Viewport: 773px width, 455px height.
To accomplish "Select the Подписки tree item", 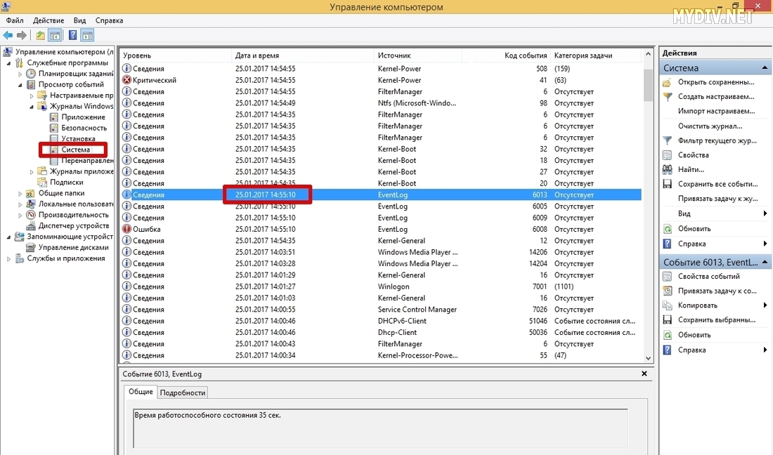I will [x=67, y=182].
